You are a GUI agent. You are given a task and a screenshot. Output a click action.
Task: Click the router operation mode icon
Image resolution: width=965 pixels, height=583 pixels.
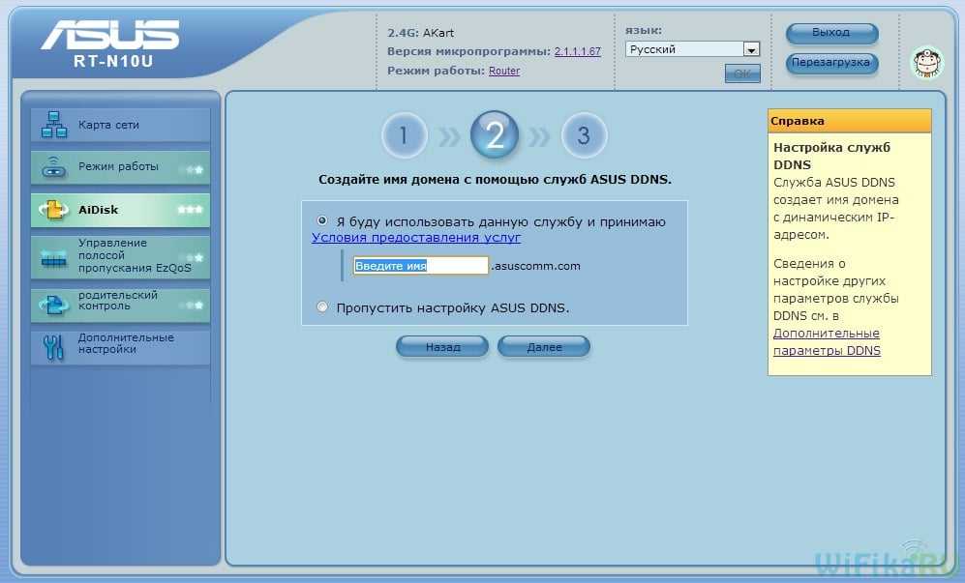pyautogui.click(x=53, y=167)
